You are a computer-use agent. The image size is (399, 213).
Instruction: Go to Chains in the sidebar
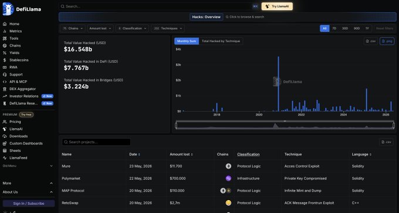pyautogui.click(x=15, y=46)
